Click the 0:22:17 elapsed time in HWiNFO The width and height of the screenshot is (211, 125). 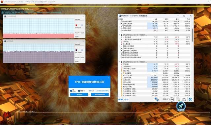166,99
